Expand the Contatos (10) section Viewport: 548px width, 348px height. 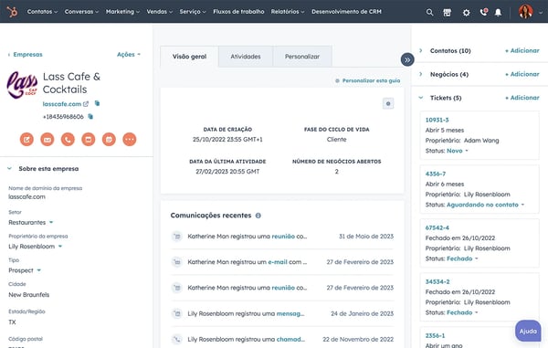coord(421,50)
